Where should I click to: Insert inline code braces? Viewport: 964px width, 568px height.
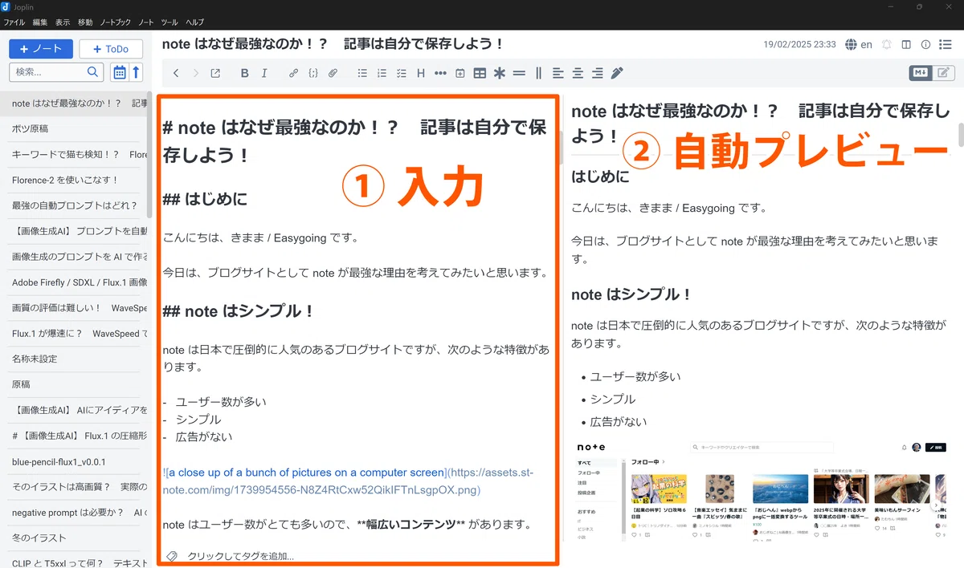coord(313,73)
